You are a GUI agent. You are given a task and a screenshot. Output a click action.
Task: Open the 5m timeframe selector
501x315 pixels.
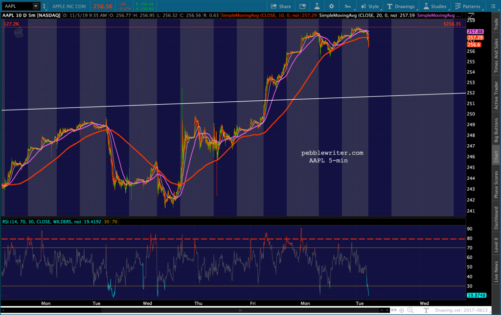(347, 6)
